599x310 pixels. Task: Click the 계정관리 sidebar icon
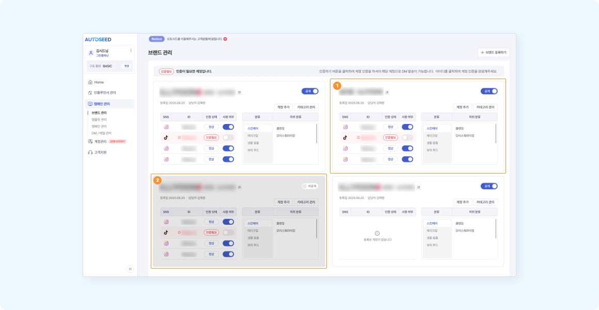click(x=90, y=141)
